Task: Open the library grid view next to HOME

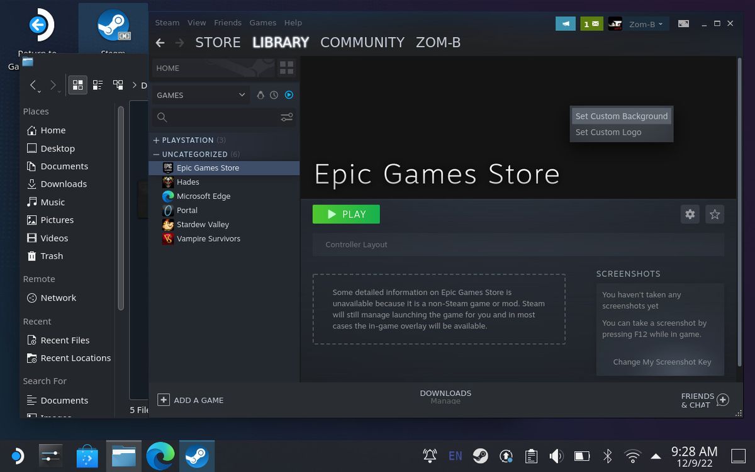Action: pos(286,68)
